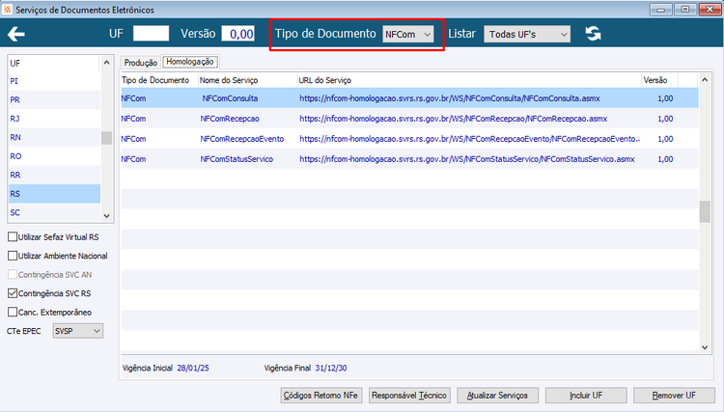724x412 pixels.
Task: Click Vigência Final date 31/12/30
Action: click(x=331, y=369)
